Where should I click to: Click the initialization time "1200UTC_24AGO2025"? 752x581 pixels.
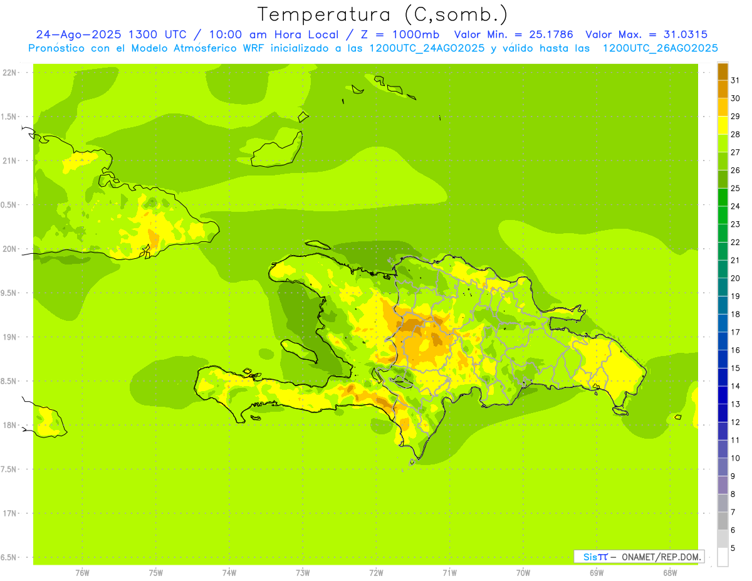(426, 48)
